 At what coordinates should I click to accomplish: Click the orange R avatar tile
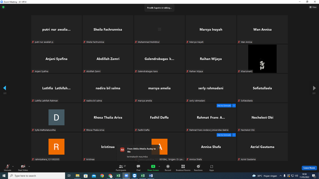pos(56,147)
